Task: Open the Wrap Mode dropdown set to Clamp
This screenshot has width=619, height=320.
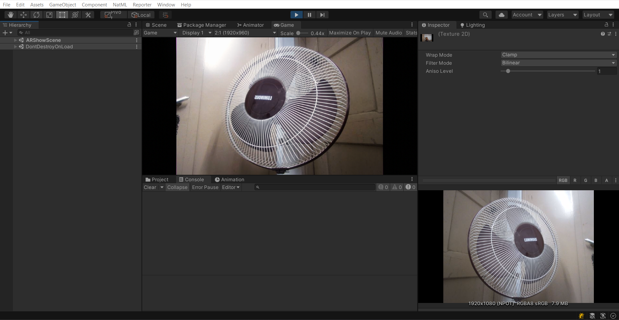Action: (x=558, y=54)
